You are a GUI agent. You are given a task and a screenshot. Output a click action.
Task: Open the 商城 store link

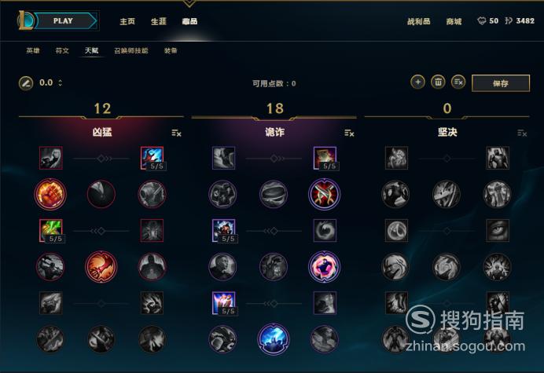click(x=454, y=21)
